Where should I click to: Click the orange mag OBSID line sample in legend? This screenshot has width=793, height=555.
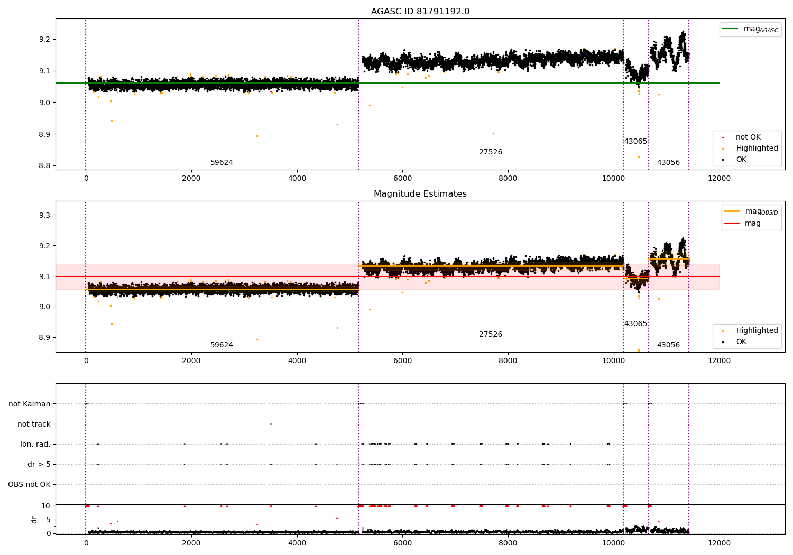[x=732, y=211]
